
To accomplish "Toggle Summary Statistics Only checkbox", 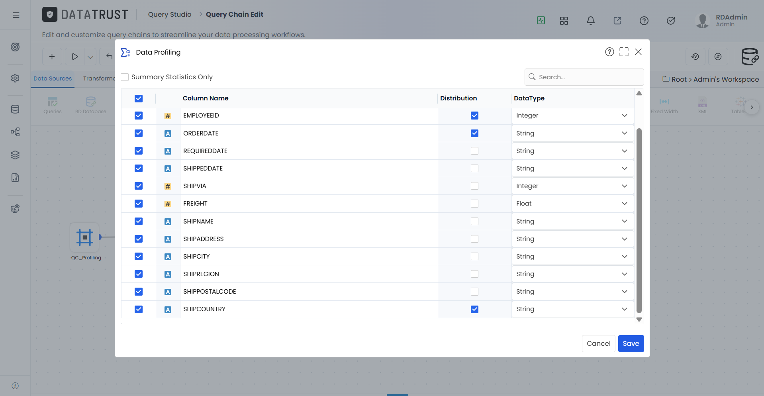I will 125,77.
